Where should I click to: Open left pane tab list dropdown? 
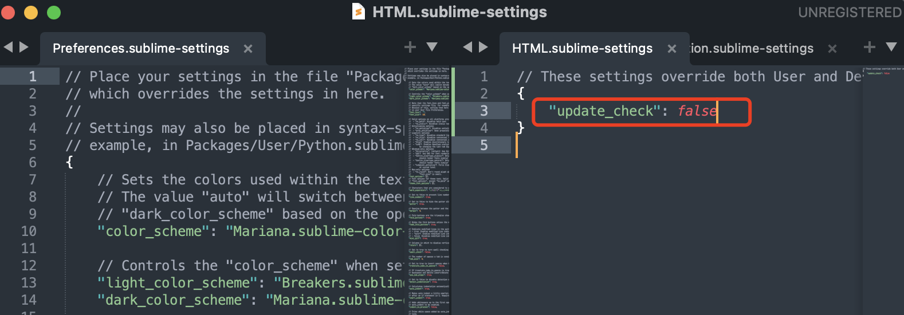pos(433,47)
